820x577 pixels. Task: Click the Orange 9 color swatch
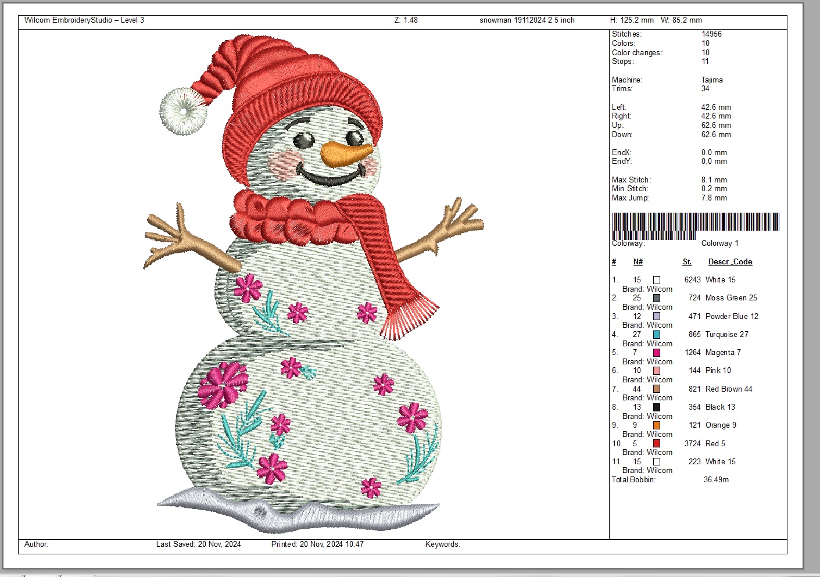pos(656,425)
